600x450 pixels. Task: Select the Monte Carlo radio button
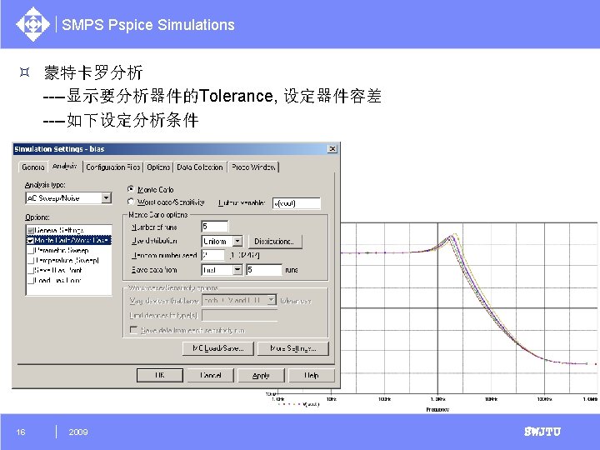[x=131, y=189]
